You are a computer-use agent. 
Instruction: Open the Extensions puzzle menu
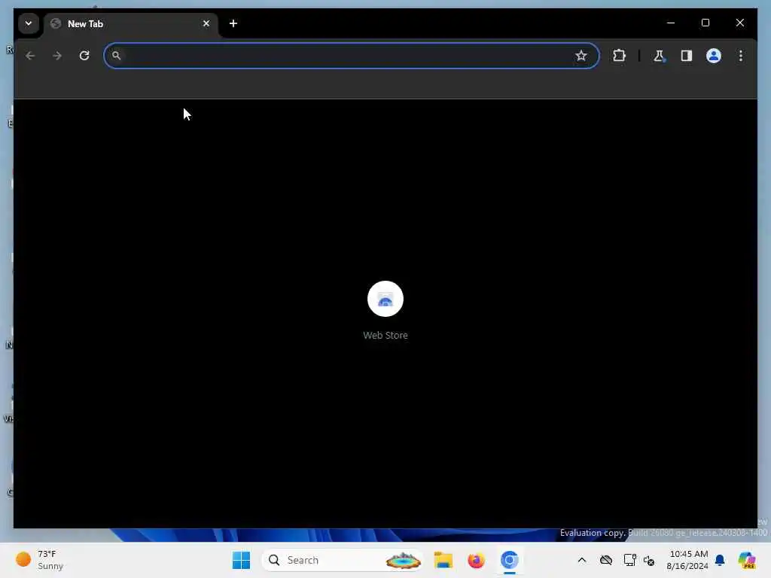coord(619,56)
